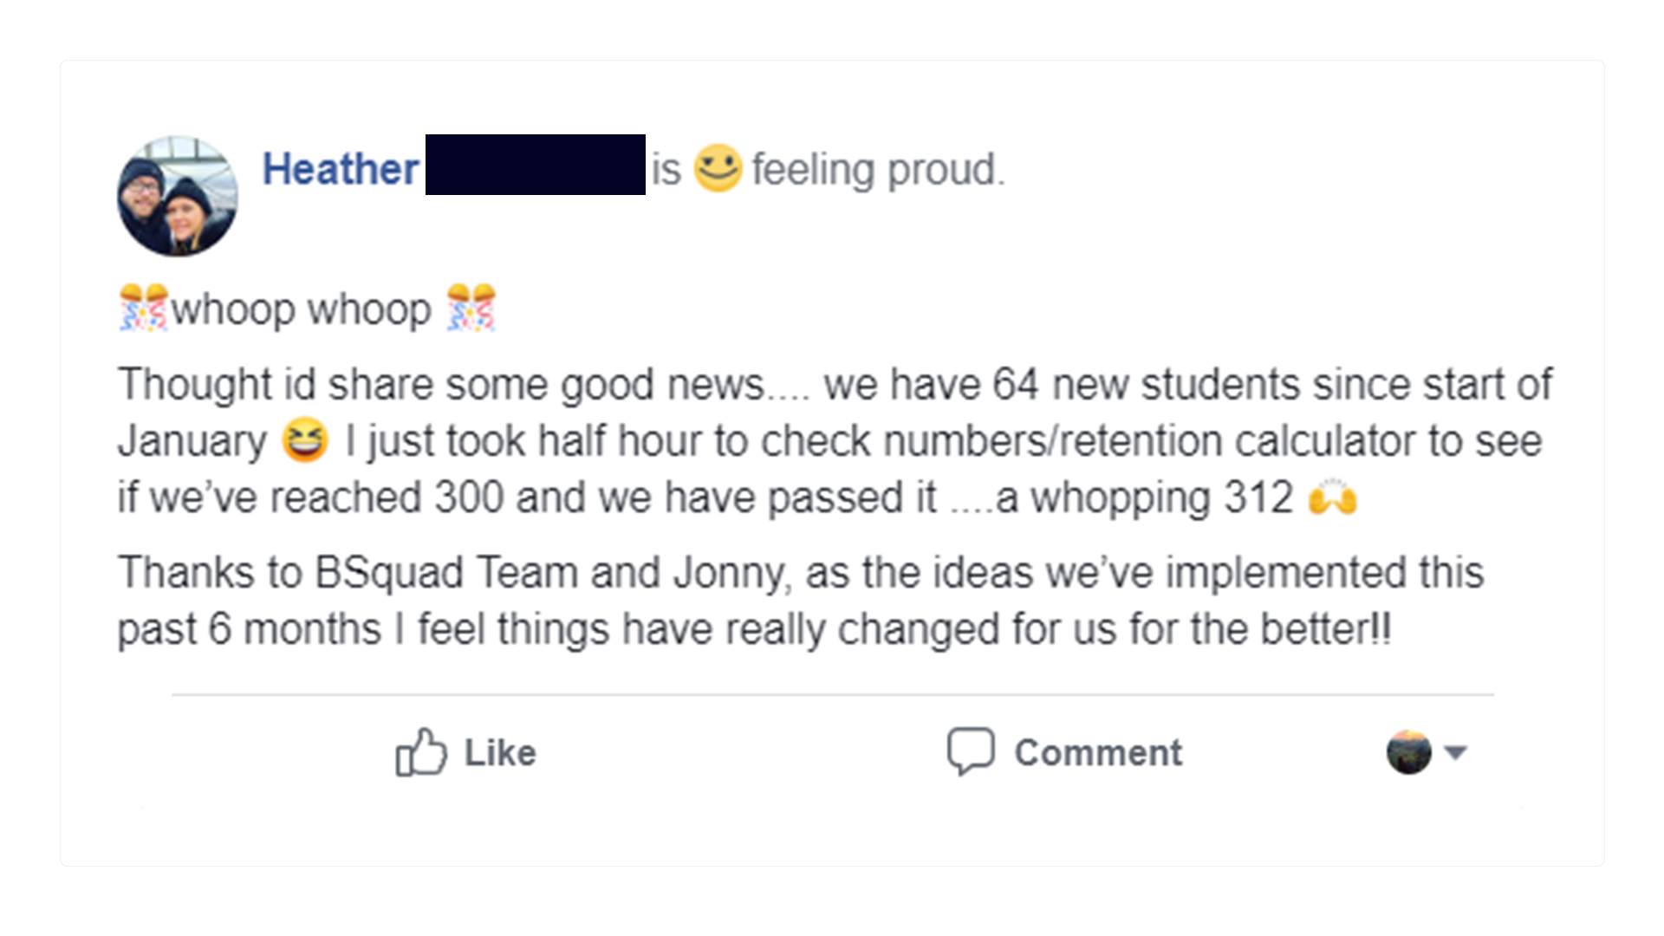Click the Like button label

tap(500, 752)
